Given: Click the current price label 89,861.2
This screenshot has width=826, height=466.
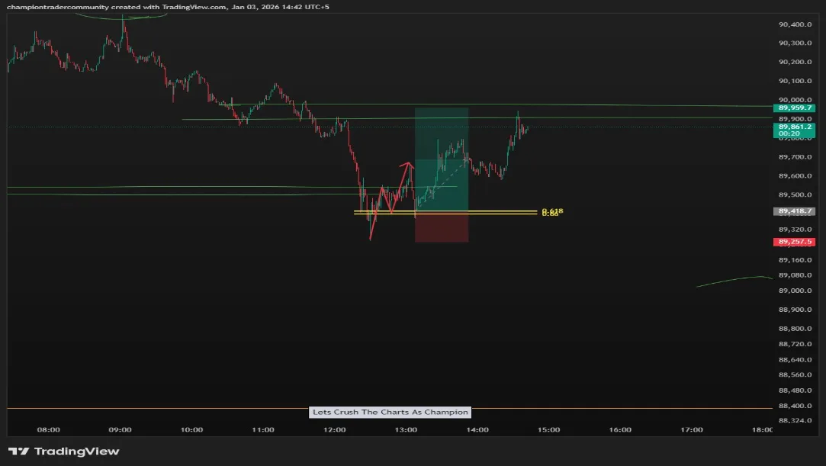Looking at the screenshot, I should point(795,127).
